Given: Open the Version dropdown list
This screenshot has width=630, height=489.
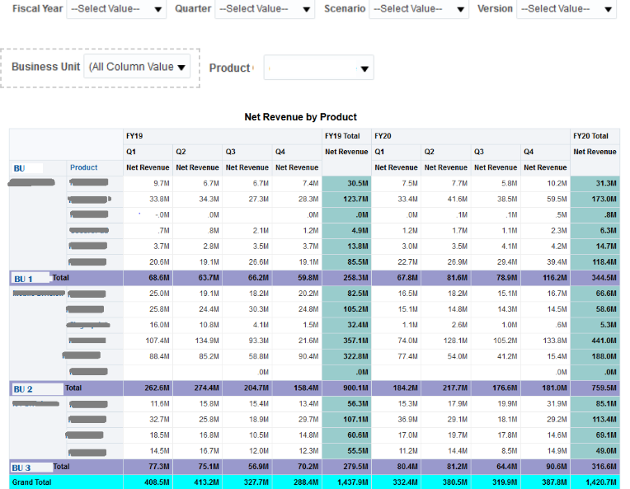Looking at the screenshot, I should (x=566, y=9).
